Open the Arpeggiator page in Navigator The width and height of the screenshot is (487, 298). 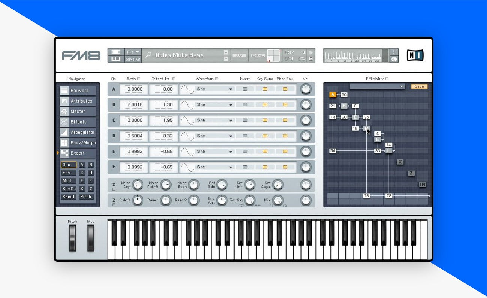tap(78, 132)
